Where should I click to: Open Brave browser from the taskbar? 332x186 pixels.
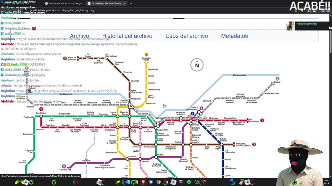click(x=143, y=182)
